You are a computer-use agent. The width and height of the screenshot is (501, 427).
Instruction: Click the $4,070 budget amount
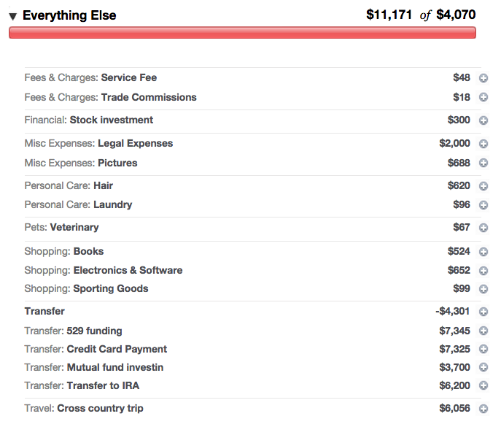pos(456,15)
